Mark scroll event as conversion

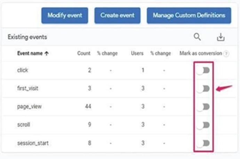tap(203, 125)
